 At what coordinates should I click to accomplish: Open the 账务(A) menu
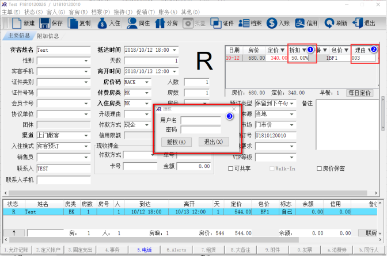tap(168, 12)
